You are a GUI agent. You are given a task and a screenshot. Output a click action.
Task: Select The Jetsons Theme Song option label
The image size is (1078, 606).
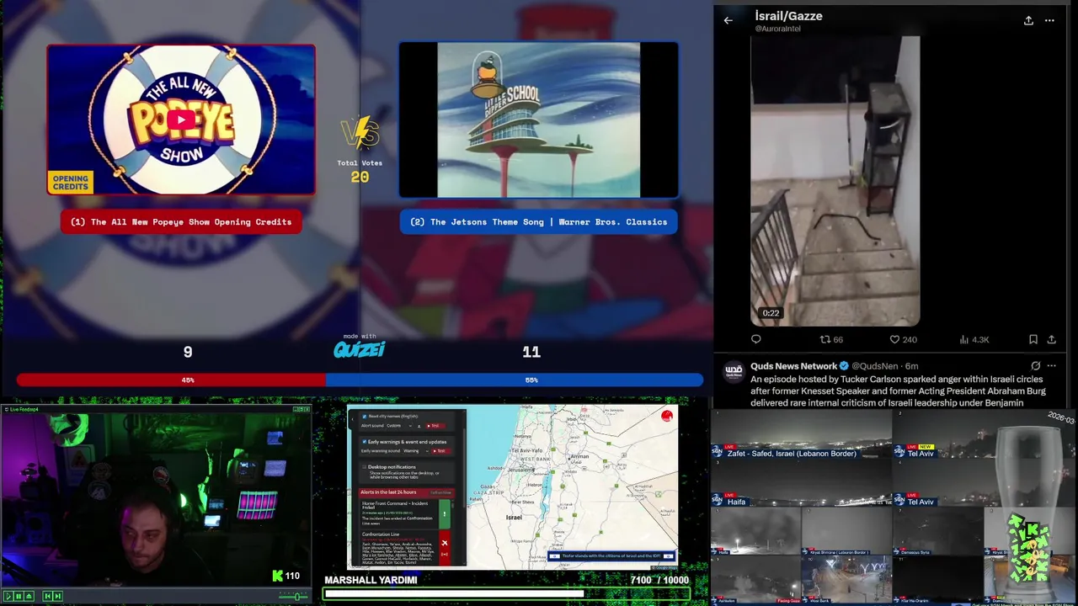tap(538, 222)
